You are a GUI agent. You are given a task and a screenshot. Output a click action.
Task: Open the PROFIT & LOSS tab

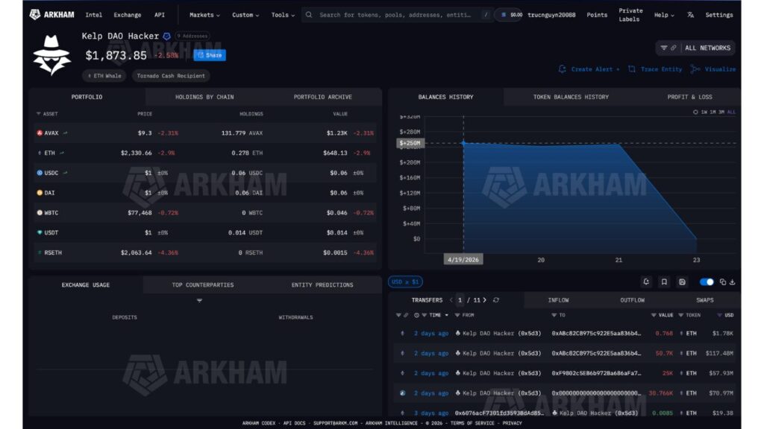[690, 96]
